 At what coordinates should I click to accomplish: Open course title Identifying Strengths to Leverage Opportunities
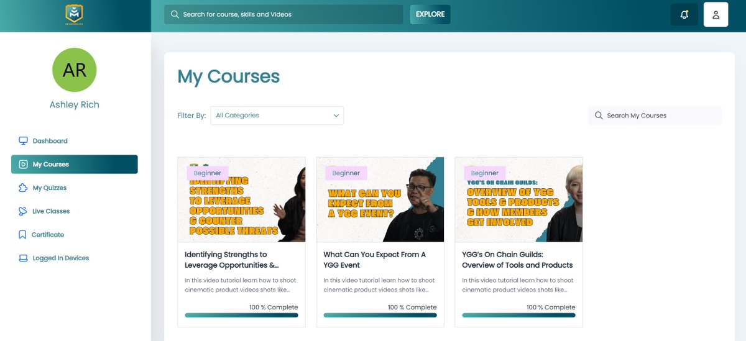(x=232, y=260)
